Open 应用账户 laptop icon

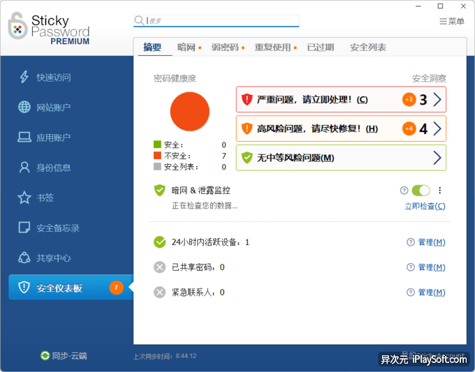point(24,137)
